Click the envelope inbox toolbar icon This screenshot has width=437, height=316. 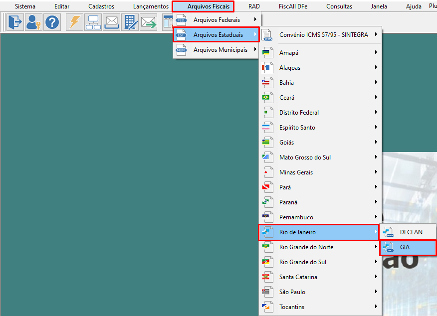(x=112, y=22)
